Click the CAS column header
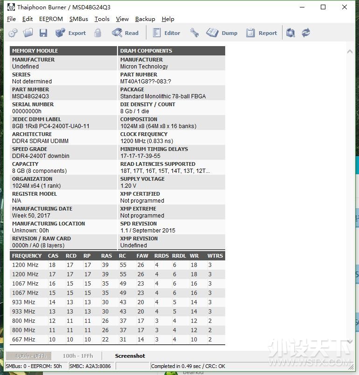The image size is (359, 375). coord(53,256)
